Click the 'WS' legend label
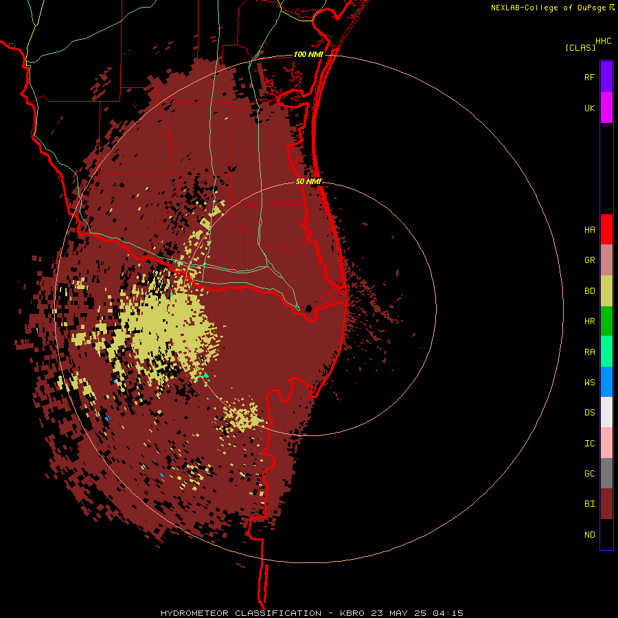 tap(589, 382)
